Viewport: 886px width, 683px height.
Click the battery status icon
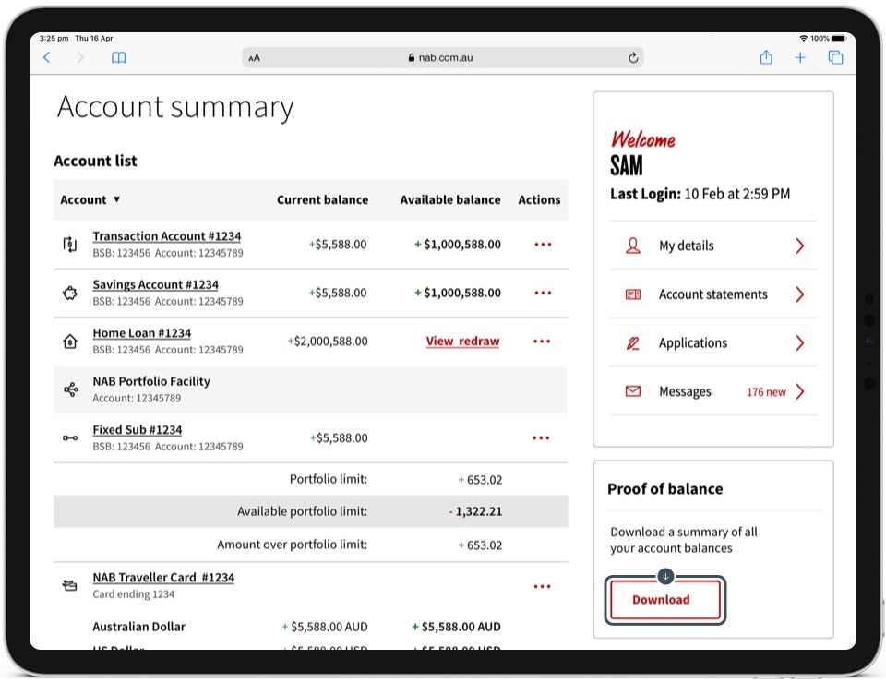(839, 38)
